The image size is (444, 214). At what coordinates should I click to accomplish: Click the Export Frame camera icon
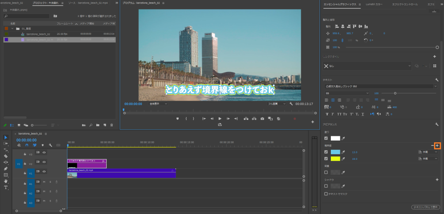coord(262,119)
